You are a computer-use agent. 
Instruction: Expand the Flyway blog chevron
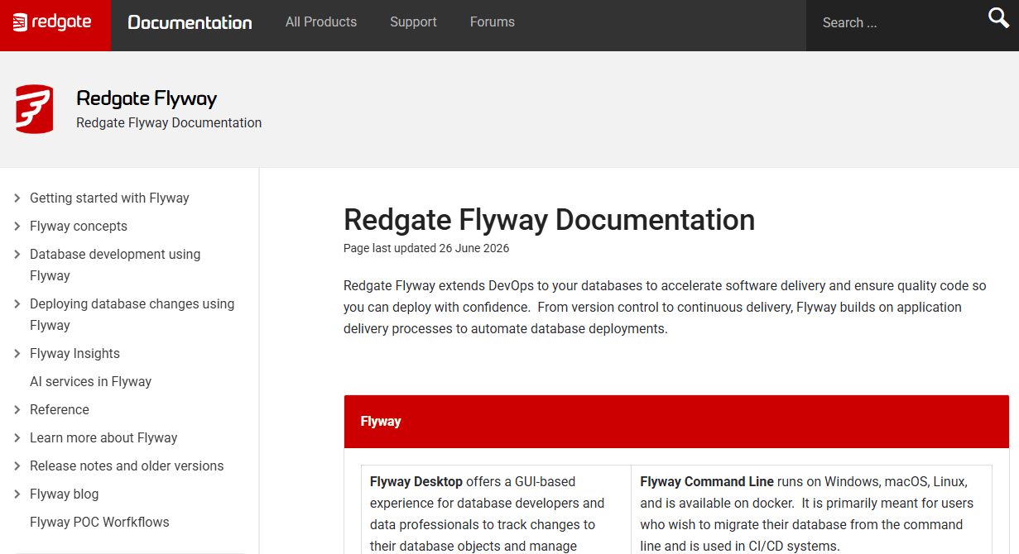pos(17,494)
